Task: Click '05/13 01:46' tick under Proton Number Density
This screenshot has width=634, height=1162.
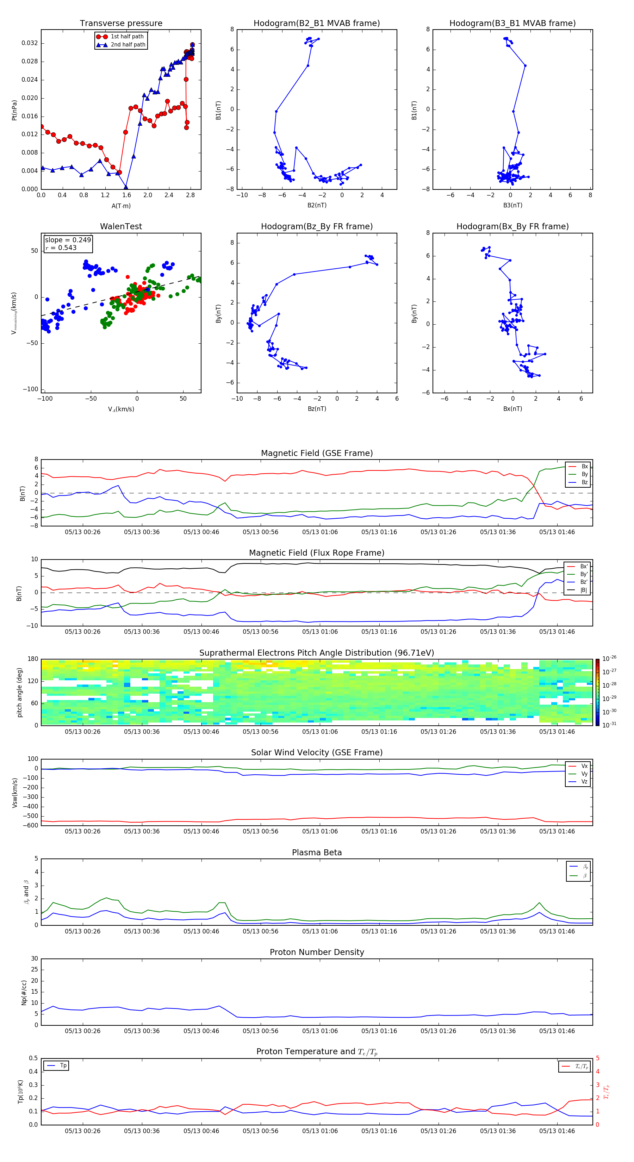Action: point(557,1031)
